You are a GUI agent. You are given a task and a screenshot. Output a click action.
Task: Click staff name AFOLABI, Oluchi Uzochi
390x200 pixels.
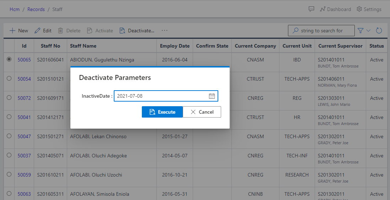[96, 175]
